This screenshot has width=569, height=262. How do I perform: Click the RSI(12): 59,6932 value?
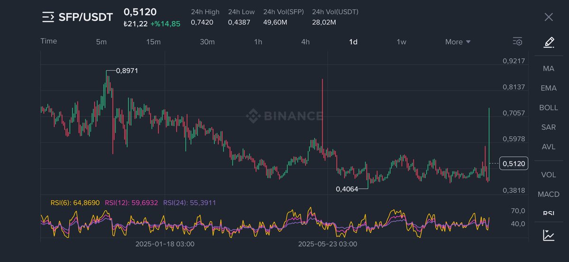pos(131,203)
